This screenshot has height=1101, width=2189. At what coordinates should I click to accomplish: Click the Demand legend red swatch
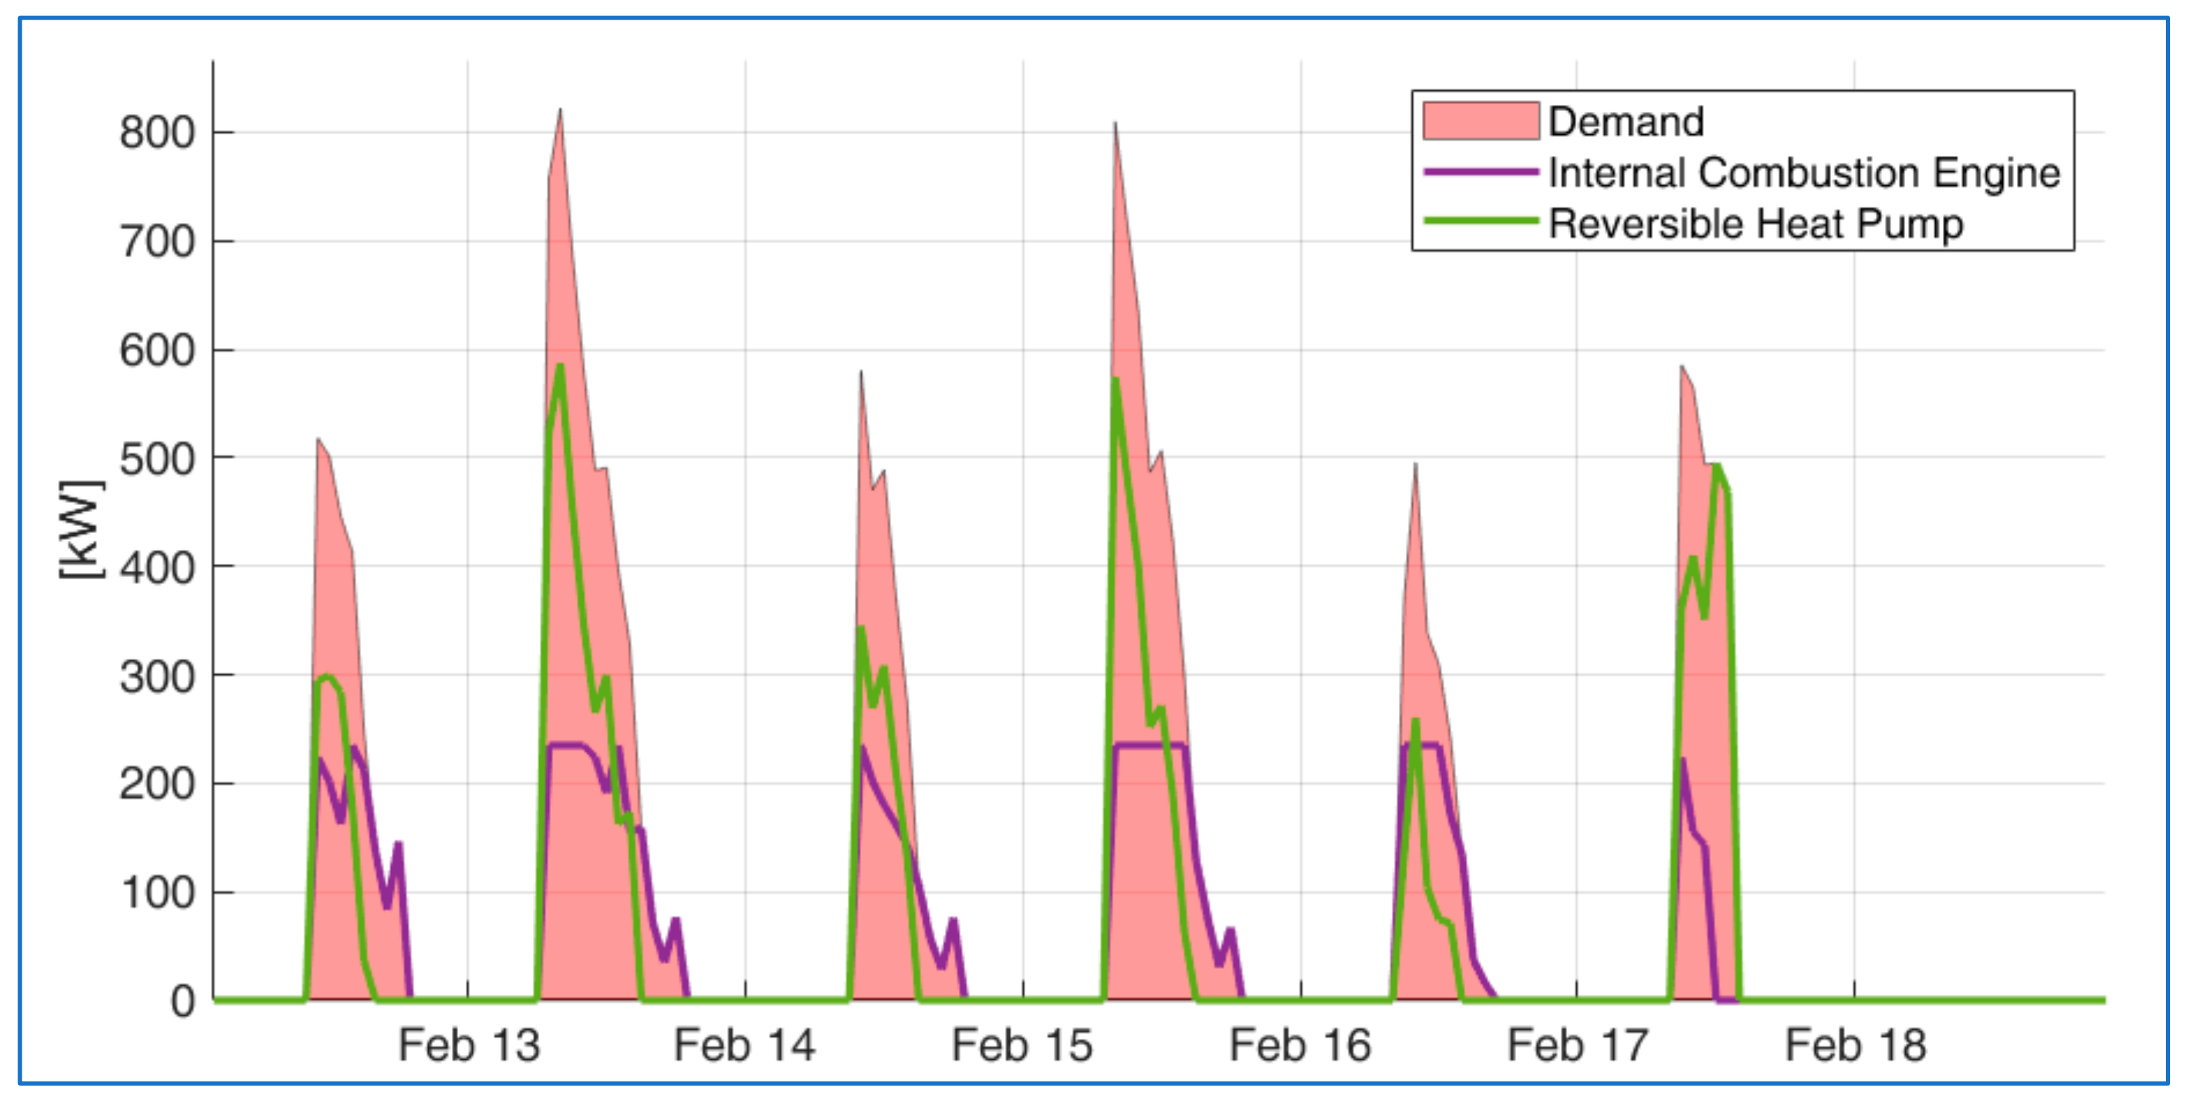coord(1481,122)
